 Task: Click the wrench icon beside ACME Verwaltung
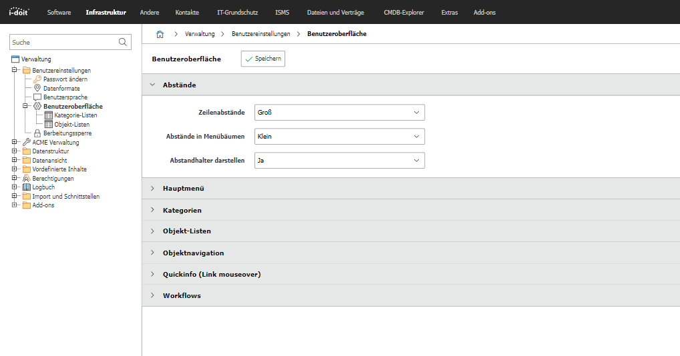pyautogui.click(x=27, y=142)
